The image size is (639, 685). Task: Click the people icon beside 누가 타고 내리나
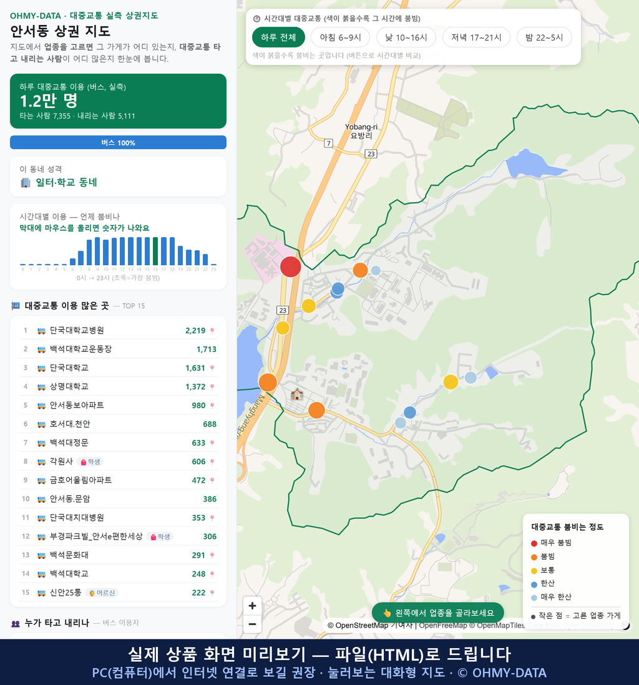pyautogui.click(x=16, y=623)
